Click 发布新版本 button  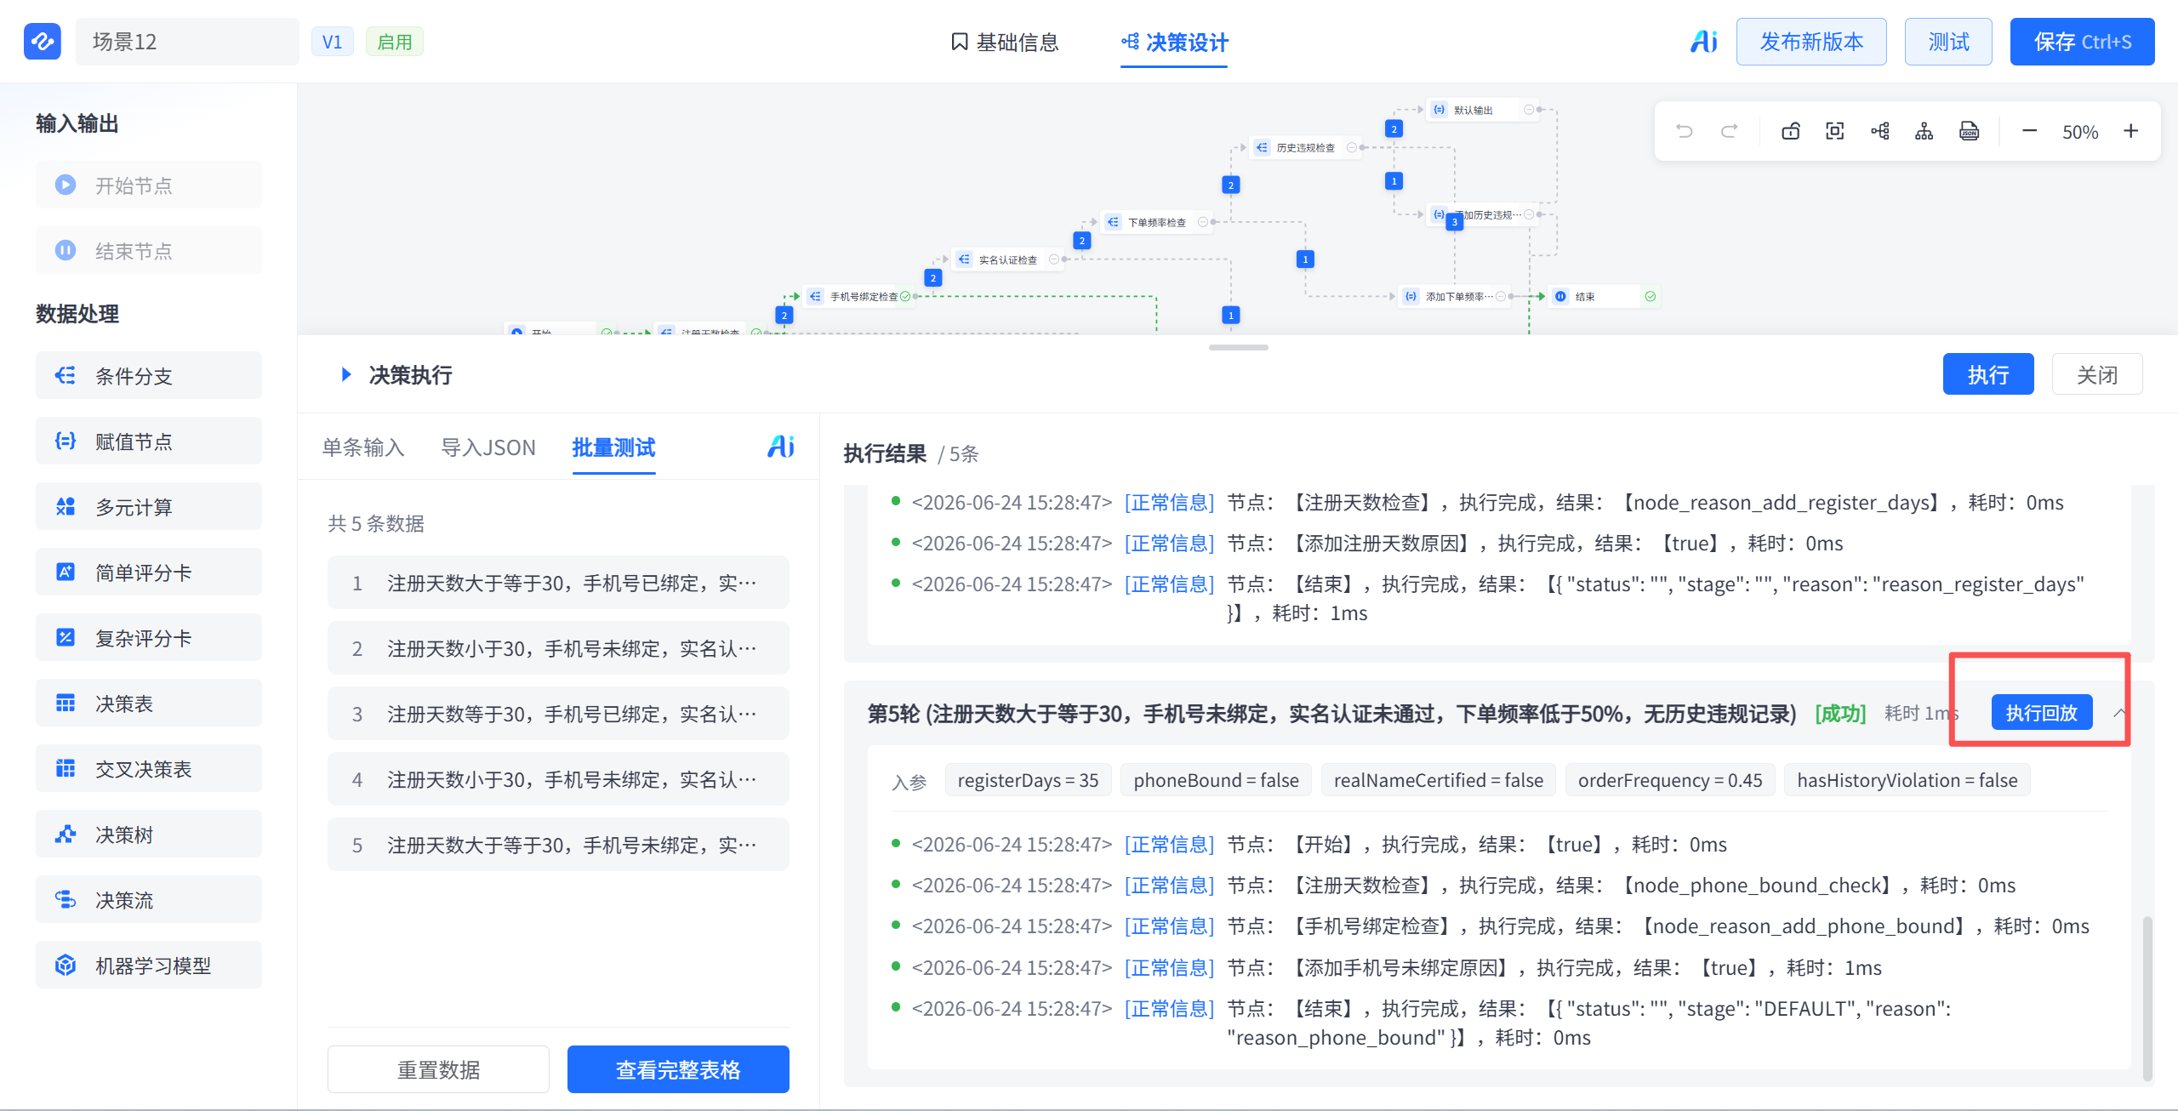[x=1811, y=42]
